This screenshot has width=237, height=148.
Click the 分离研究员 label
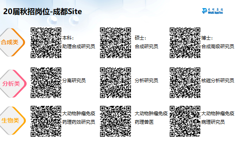click(74, 81)
